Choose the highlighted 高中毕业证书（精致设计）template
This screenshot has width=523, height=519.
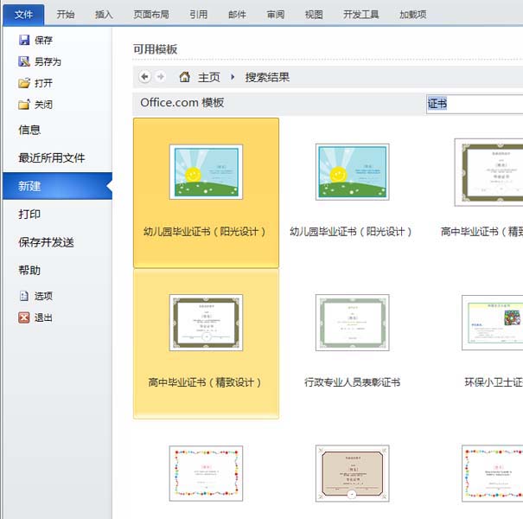tap(206, 323)
